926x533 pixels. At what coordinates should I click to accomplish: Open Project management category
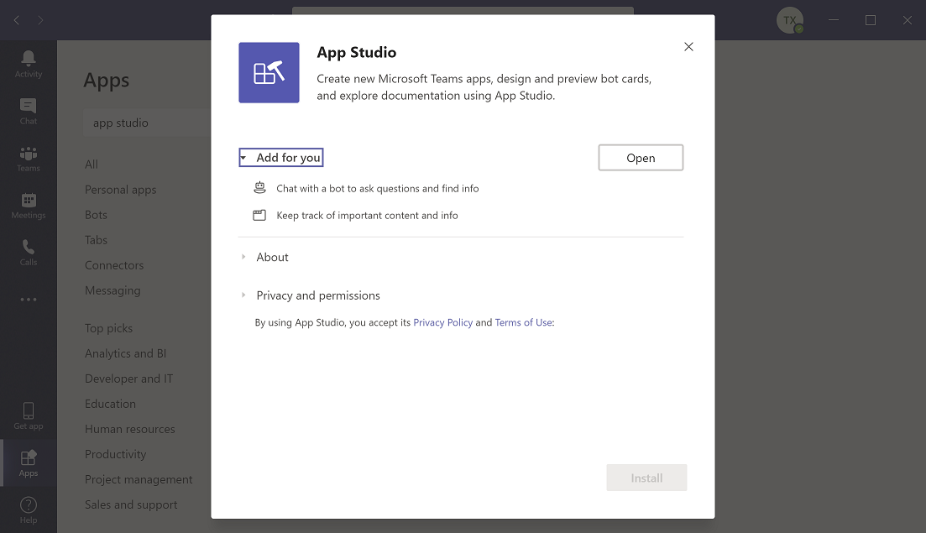tap(139, 479)
